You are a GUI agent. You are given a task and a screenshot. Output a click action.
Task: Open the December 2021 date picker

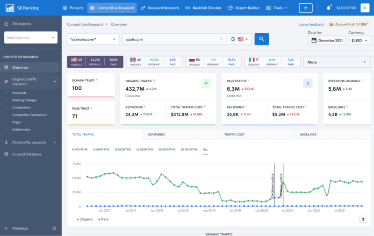coord(326,40)
